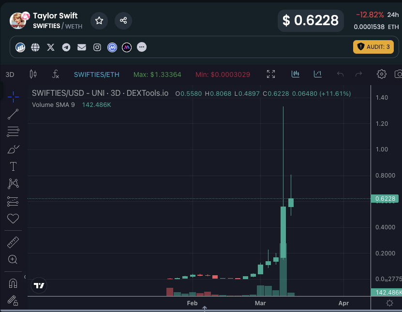Redo the chart action

358,74
